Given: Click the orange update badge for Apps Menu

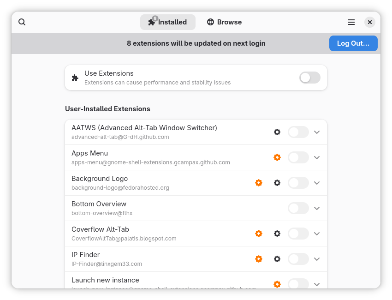Looking at the screenshot, I should pos(277,157).
